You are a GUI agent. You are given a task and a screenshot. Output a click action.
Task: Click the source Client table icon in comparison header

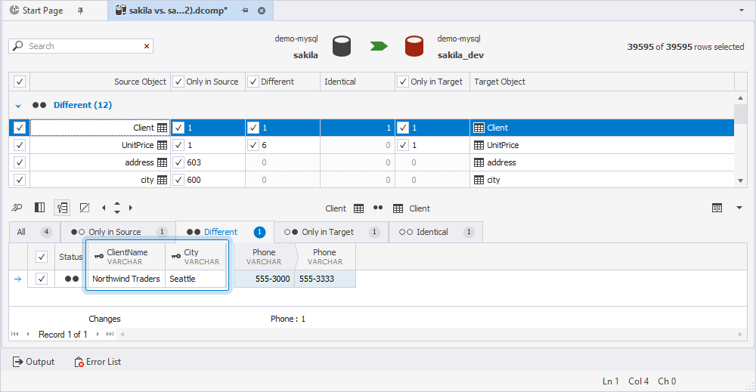(358, 208)
